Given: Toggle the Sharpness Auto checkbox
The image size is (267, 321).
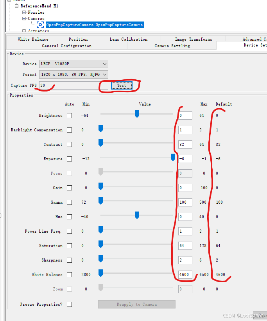Looking at the screenshot, I should [x=70, y=260].
